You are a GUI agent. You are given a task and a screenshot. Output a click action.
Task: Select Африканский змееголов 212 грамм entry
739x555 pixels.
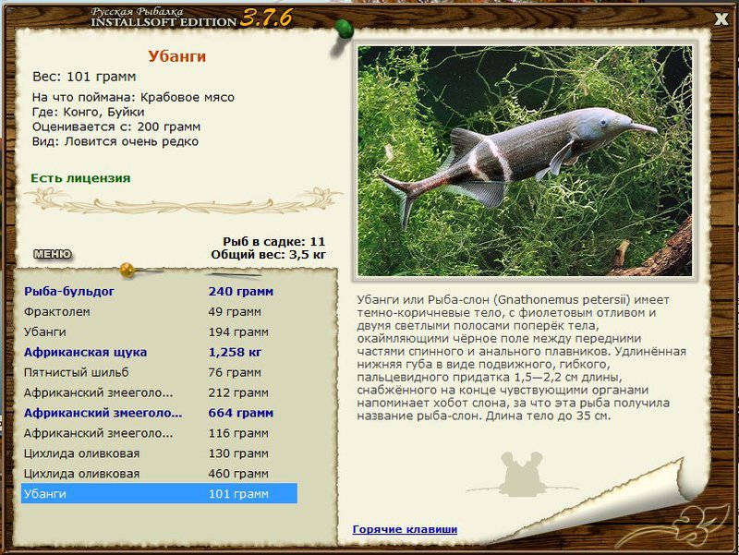[x=159, y=392]
